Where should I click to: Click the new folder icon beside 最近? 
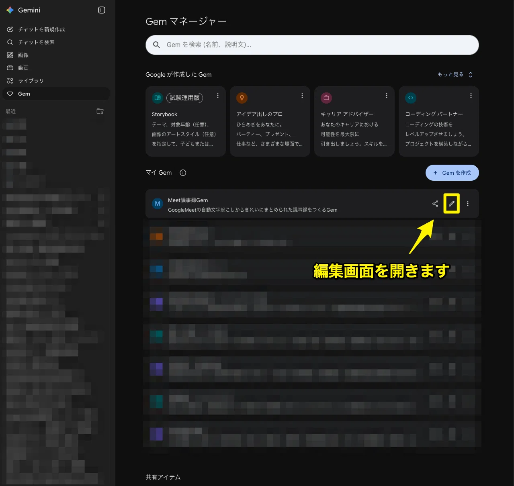100,111
